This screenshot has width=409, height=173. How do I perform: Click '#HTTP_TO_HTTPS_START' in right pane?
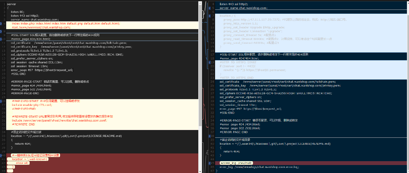(238, 62)
